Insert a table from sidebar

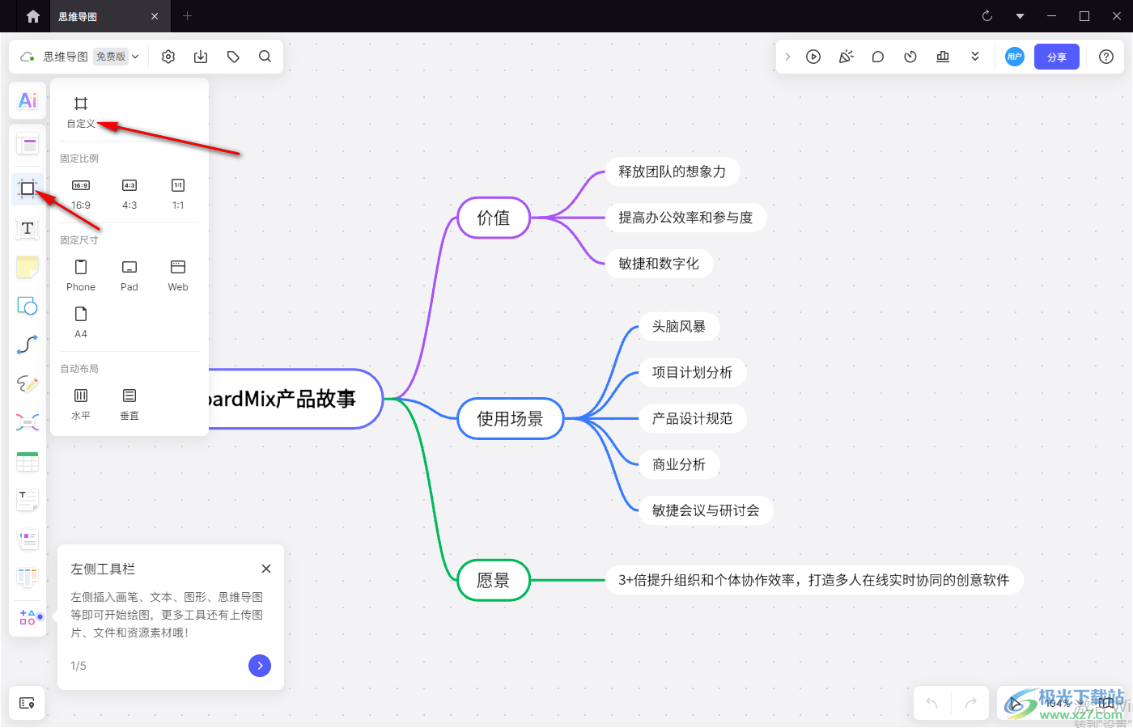coord(28,461)
